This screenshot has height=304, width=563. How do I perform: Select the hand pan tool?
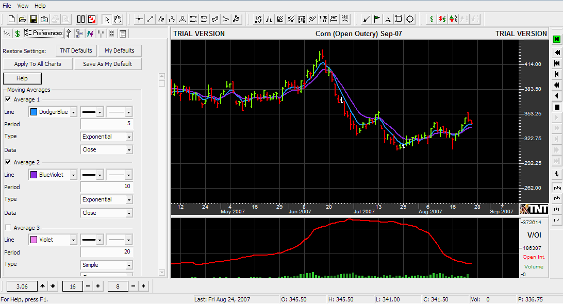click(118, 19)
